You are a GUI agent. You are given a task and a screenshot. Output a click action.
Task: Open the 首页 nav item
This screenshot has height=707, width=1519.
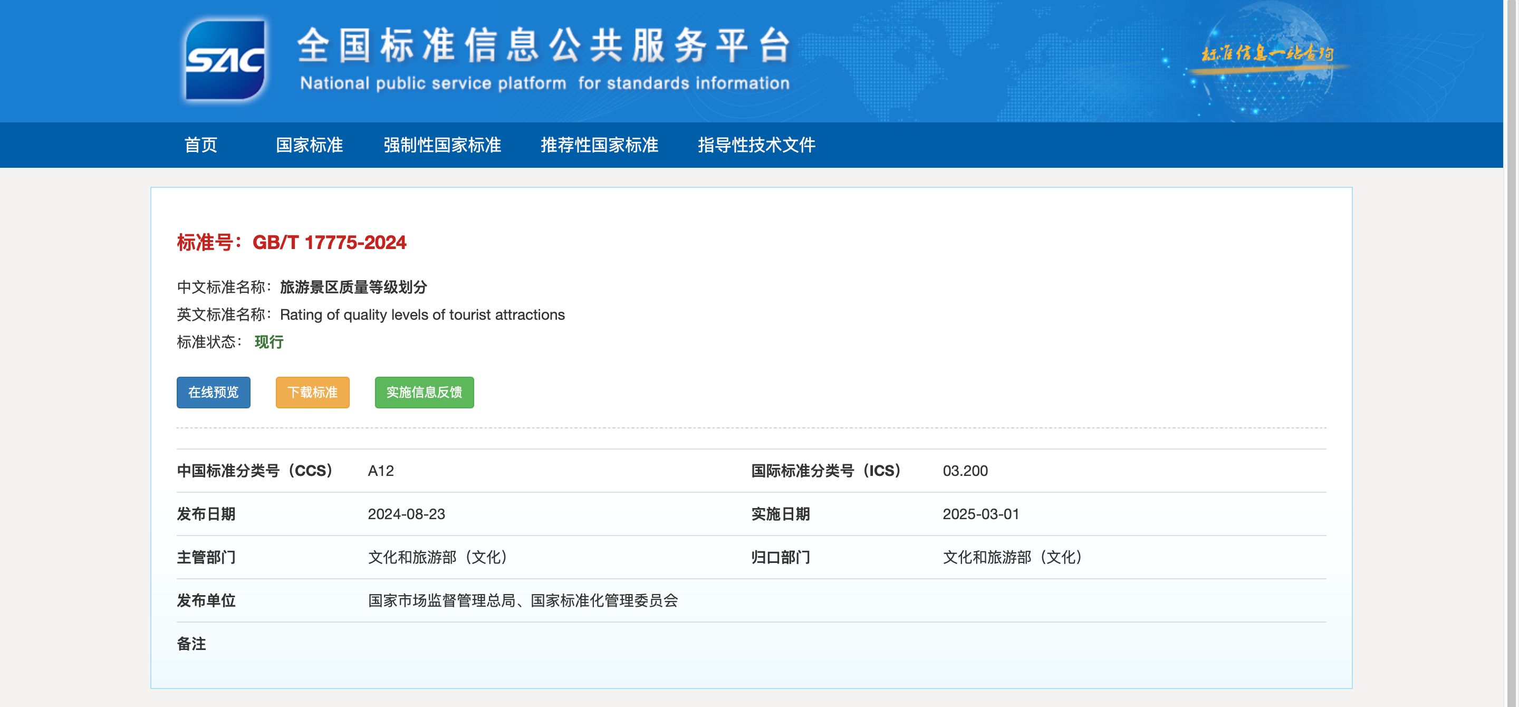(200, 145)
